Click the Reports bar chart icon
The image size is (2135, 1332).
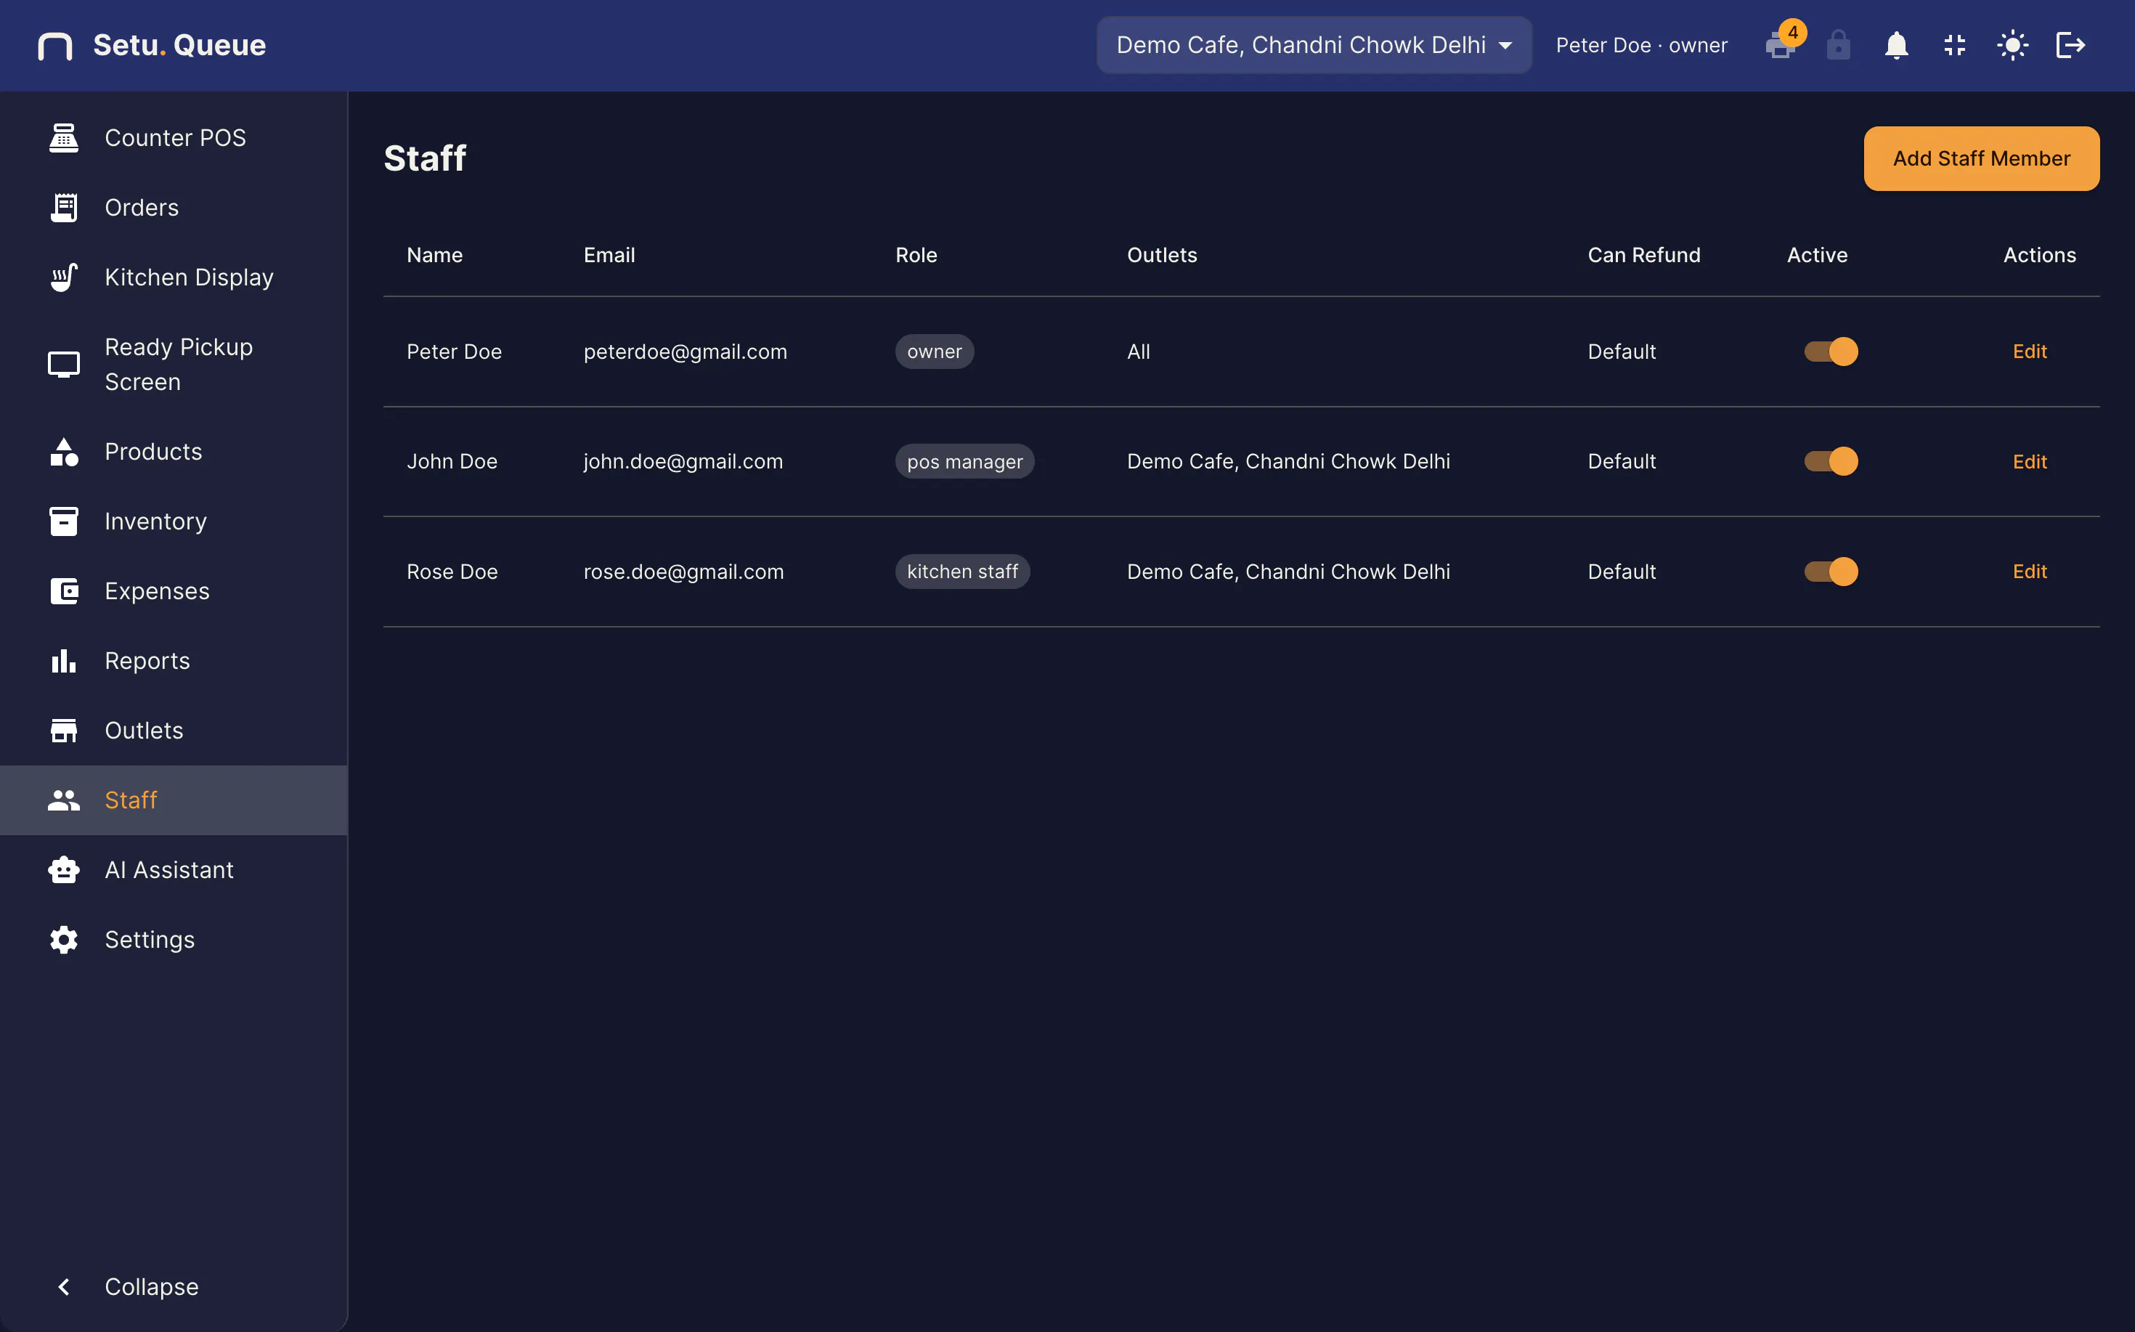(63, 660)
